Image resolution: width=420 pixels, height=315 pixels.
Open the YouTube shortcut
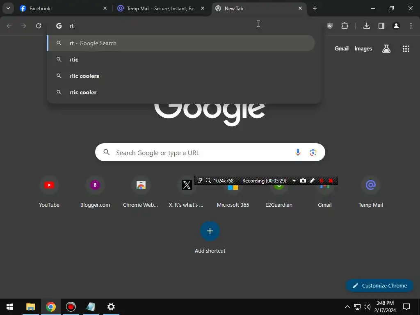[x=49, y=192]
